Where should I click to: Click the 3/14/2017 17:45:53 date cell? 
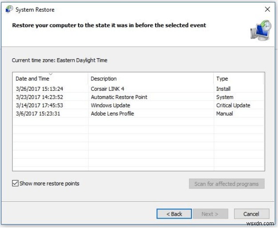pos(40,105)
